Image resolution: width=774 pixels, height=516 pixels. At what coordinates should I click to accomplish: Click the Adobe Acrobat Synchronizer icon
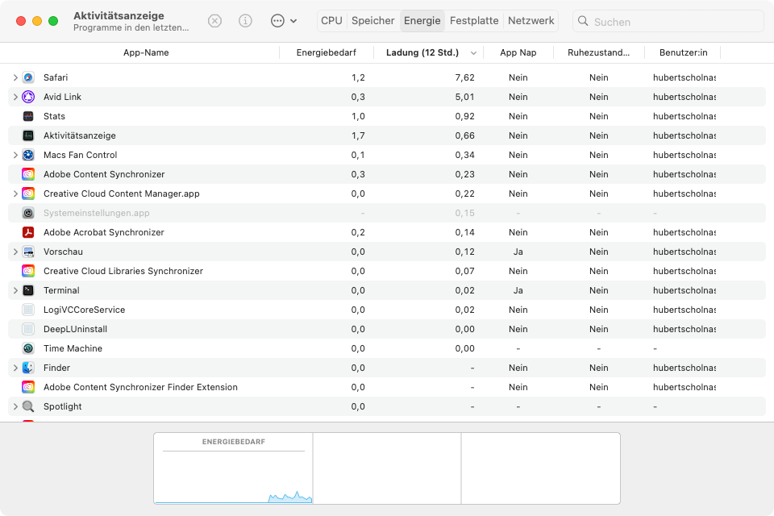(28, 232)
